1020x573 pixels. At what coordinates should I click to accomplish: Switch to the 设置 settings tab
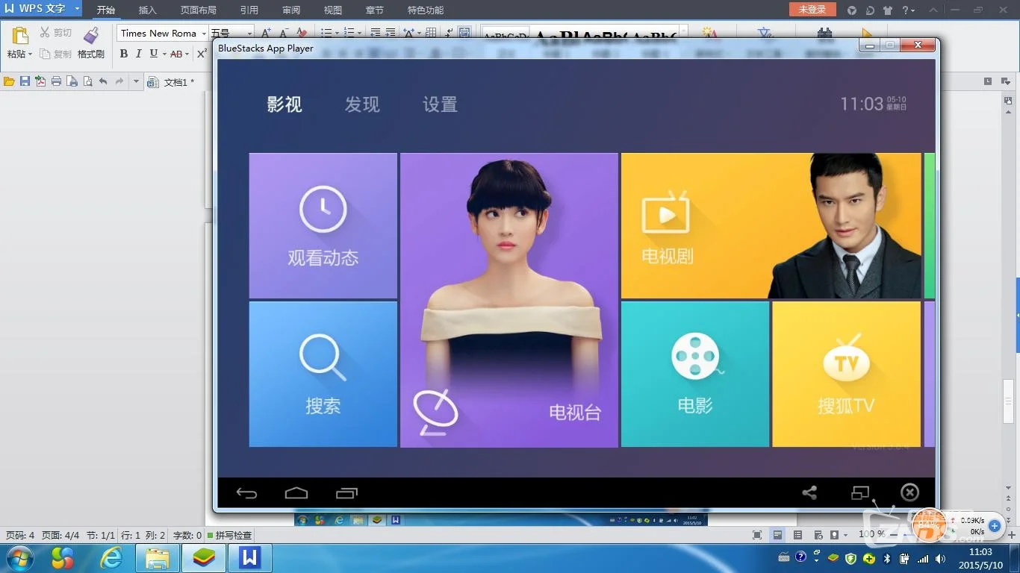(440, 104)
